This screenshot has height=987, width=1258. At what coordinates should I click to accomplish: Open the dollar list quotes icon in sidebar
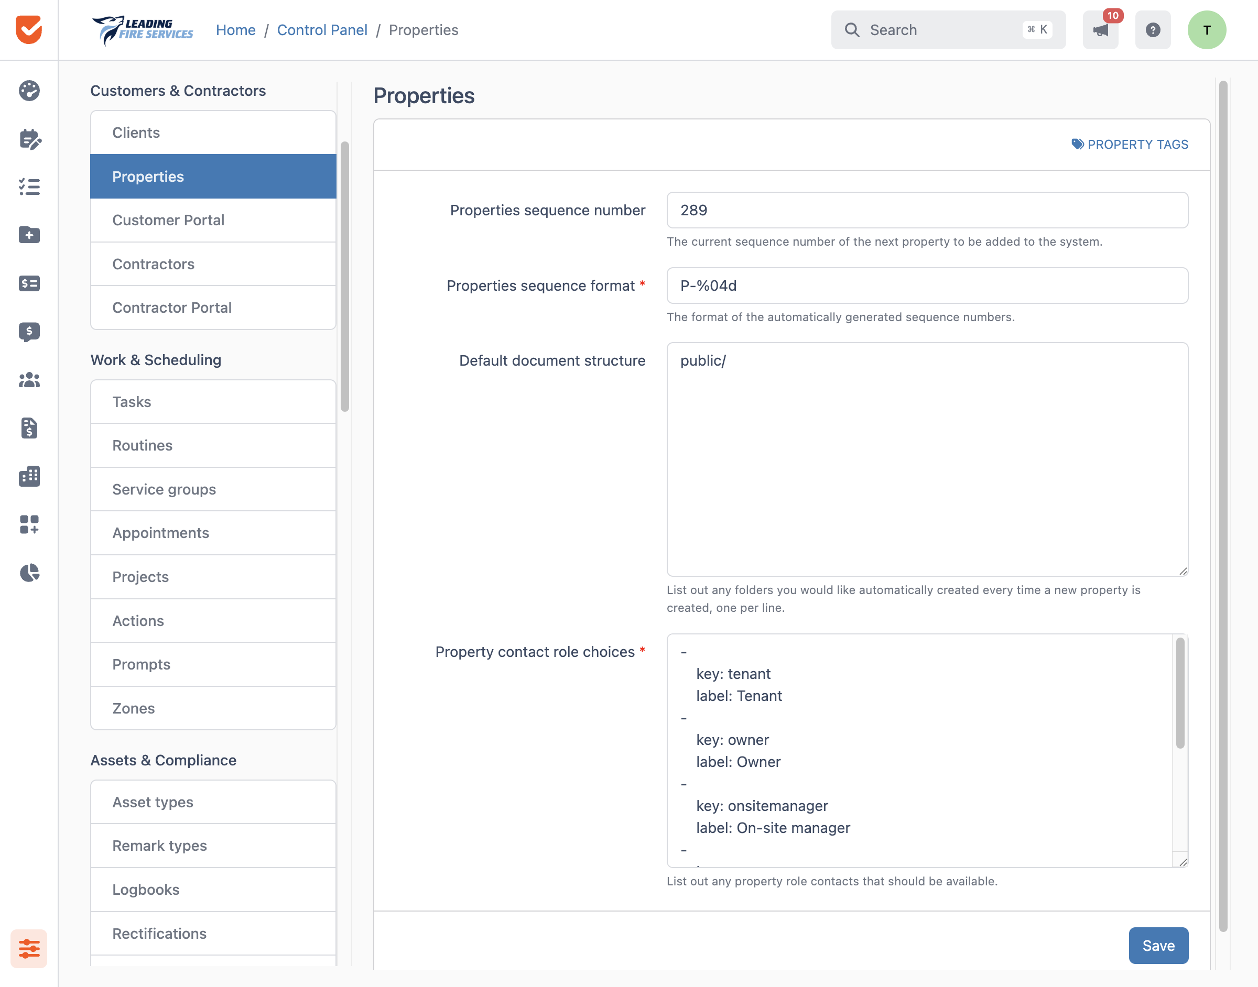point(29,283)
